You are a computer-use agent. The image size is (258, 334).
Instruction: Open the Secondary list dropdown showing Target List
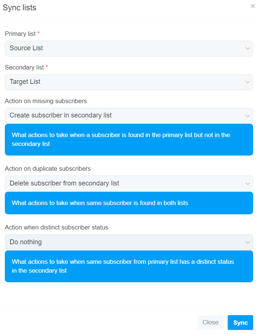(x=129, y=82)
